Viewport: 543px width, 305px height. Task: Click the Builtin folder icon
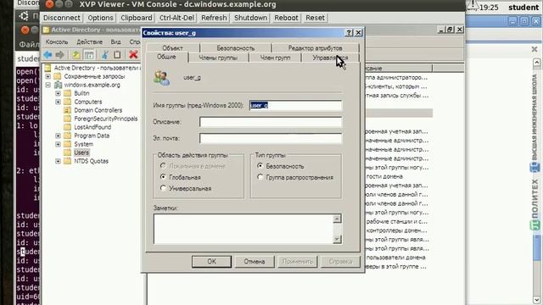(x=68, y=93)
